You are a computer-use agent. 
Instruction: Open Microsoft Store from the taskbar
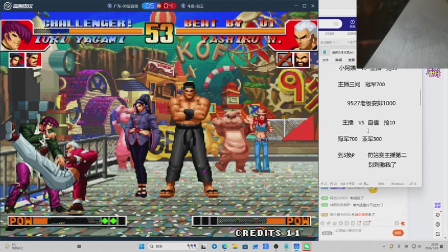click(245, 246)
